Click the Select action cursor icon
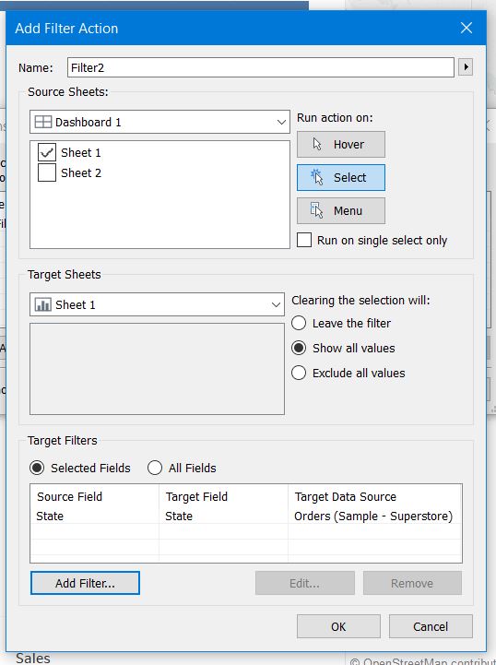The height and width of the screenshot is (665, 496). pyautogui.click(x=316, y=177)
